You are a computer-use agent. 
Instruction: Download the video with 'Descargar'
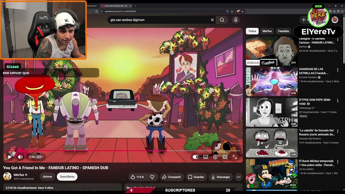click(x=220, y=177)
